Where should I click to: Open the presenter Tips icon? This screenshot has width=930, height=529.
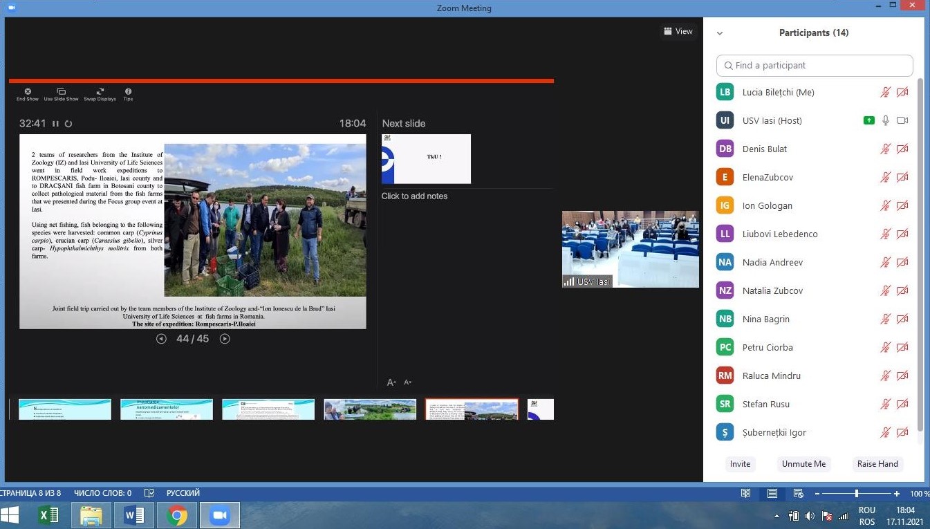pos(128,91)
